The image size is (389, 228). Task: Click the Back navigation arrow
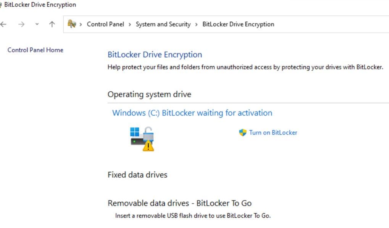tap(3, 24)
